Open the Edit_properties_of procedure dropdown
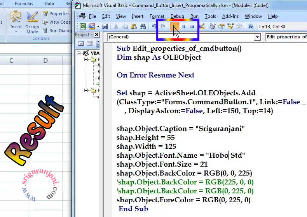307x217 pixels. click(286, 37)
